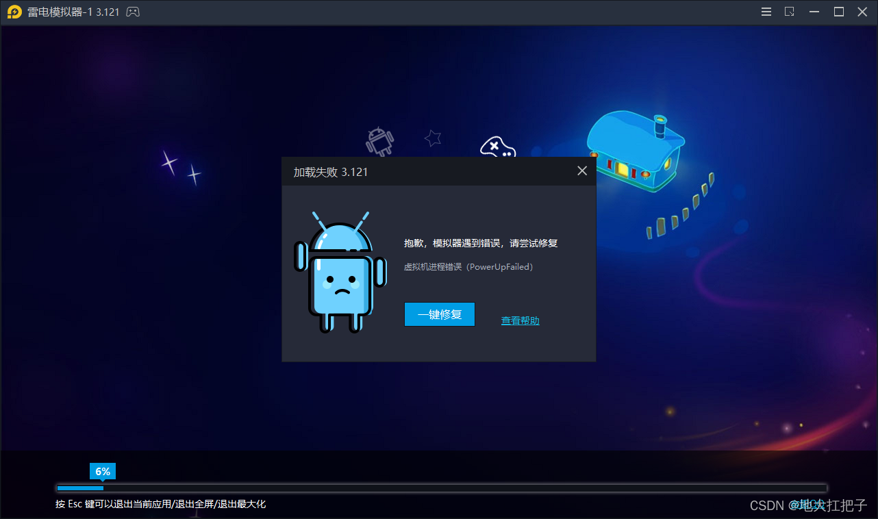The width and height of the screenshot is (878, 519).
Task: Click the 6% progress indicator label
Action: (103, 471)
